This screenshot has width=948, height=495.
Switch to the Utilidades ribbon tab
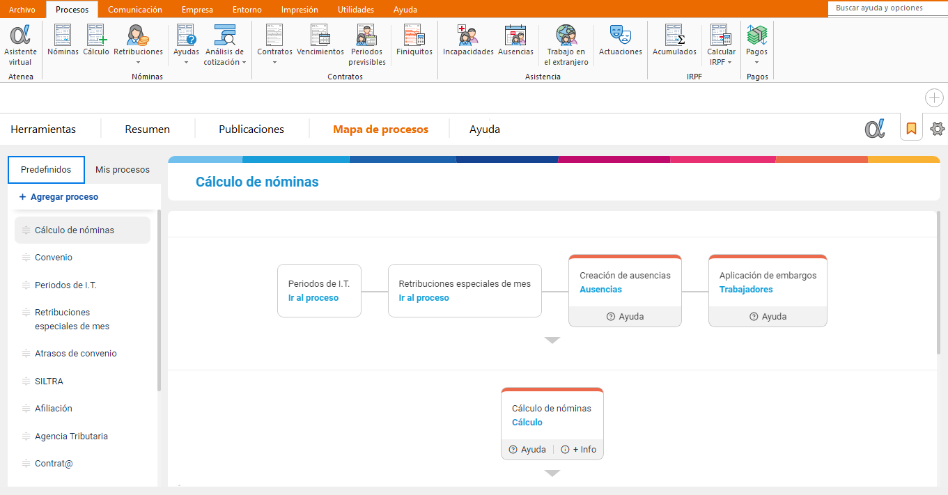(356, 10)
